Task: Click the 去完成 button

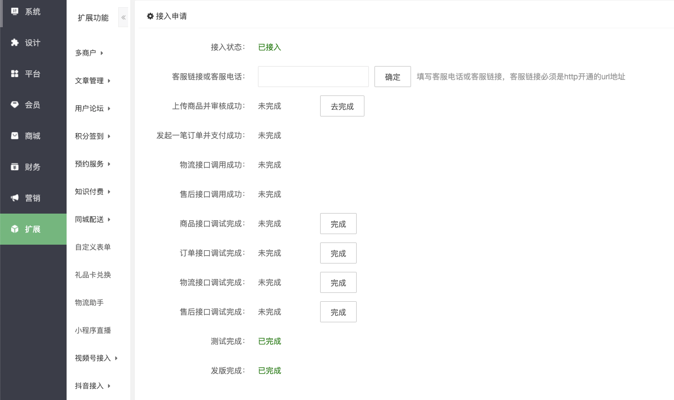Action: pyautogui.click(x=342, y=106)
